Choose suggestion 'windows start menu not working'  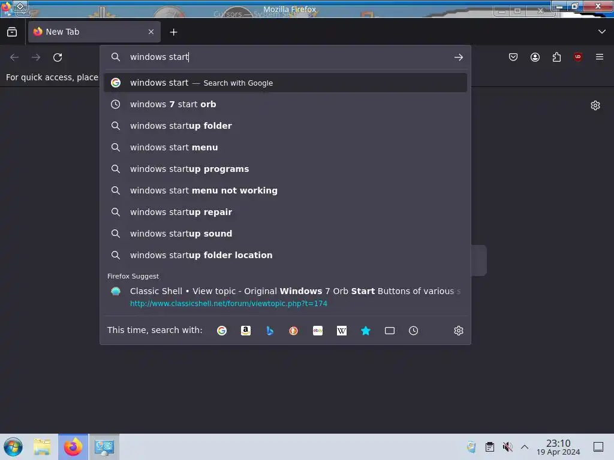[285, 190]
